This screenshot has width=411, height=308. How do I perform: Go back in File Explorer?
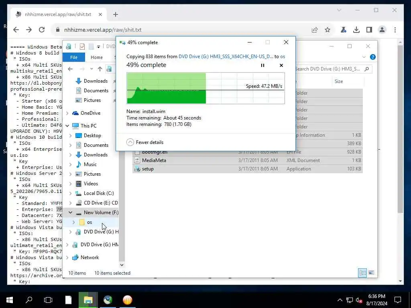pyautogui.click(x=70, y=69)
